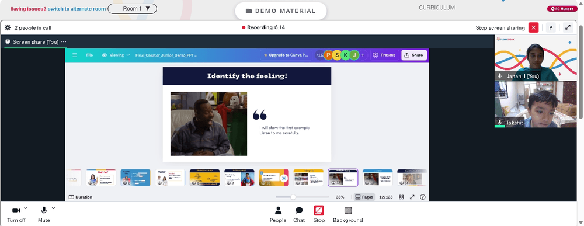Open the Background effects option
The width and height of the screenshot is (584, 226).
348,214
